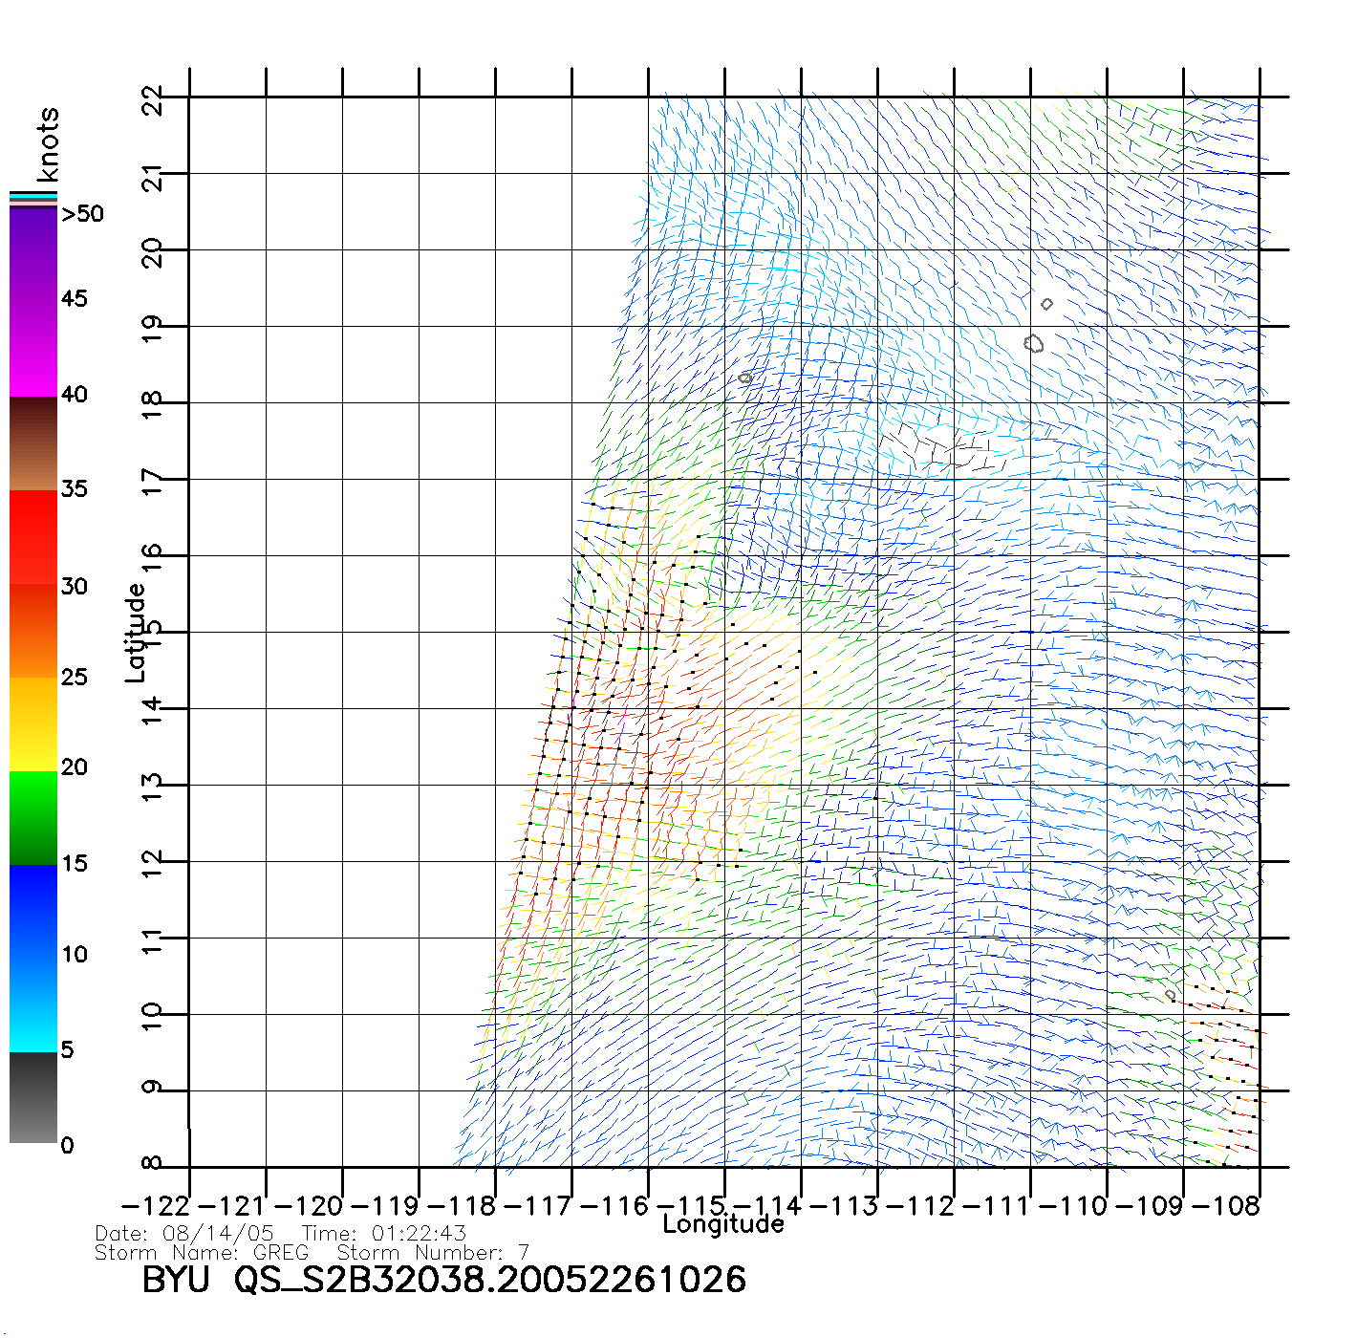Click the large island outline near 19°N, -110°
The height and width of the screenshot is (1338, 1357).
pos(1033,343)
